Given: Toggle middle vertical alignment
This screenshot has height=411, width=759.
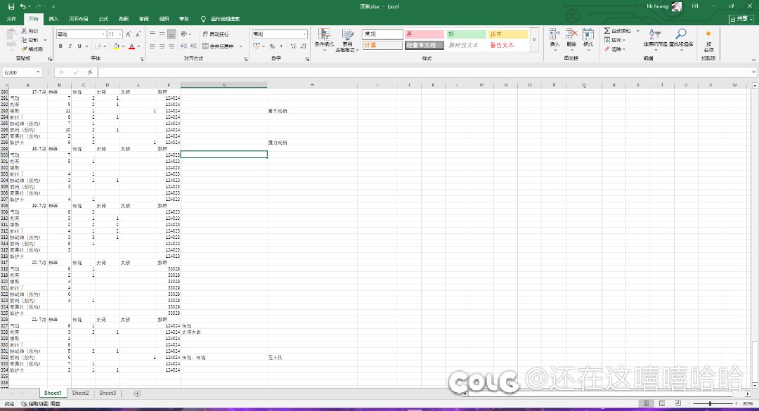Looking at the screenshot, I should (x=162, y=34).
